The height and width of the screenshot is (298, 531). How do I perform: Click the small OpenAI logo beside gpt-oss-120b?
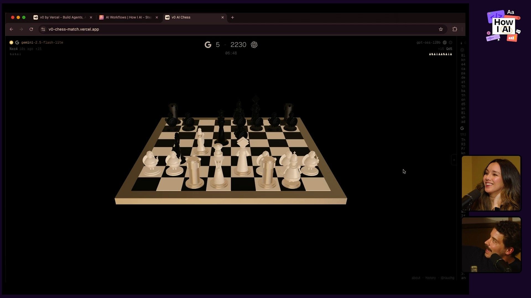(445, 42)
